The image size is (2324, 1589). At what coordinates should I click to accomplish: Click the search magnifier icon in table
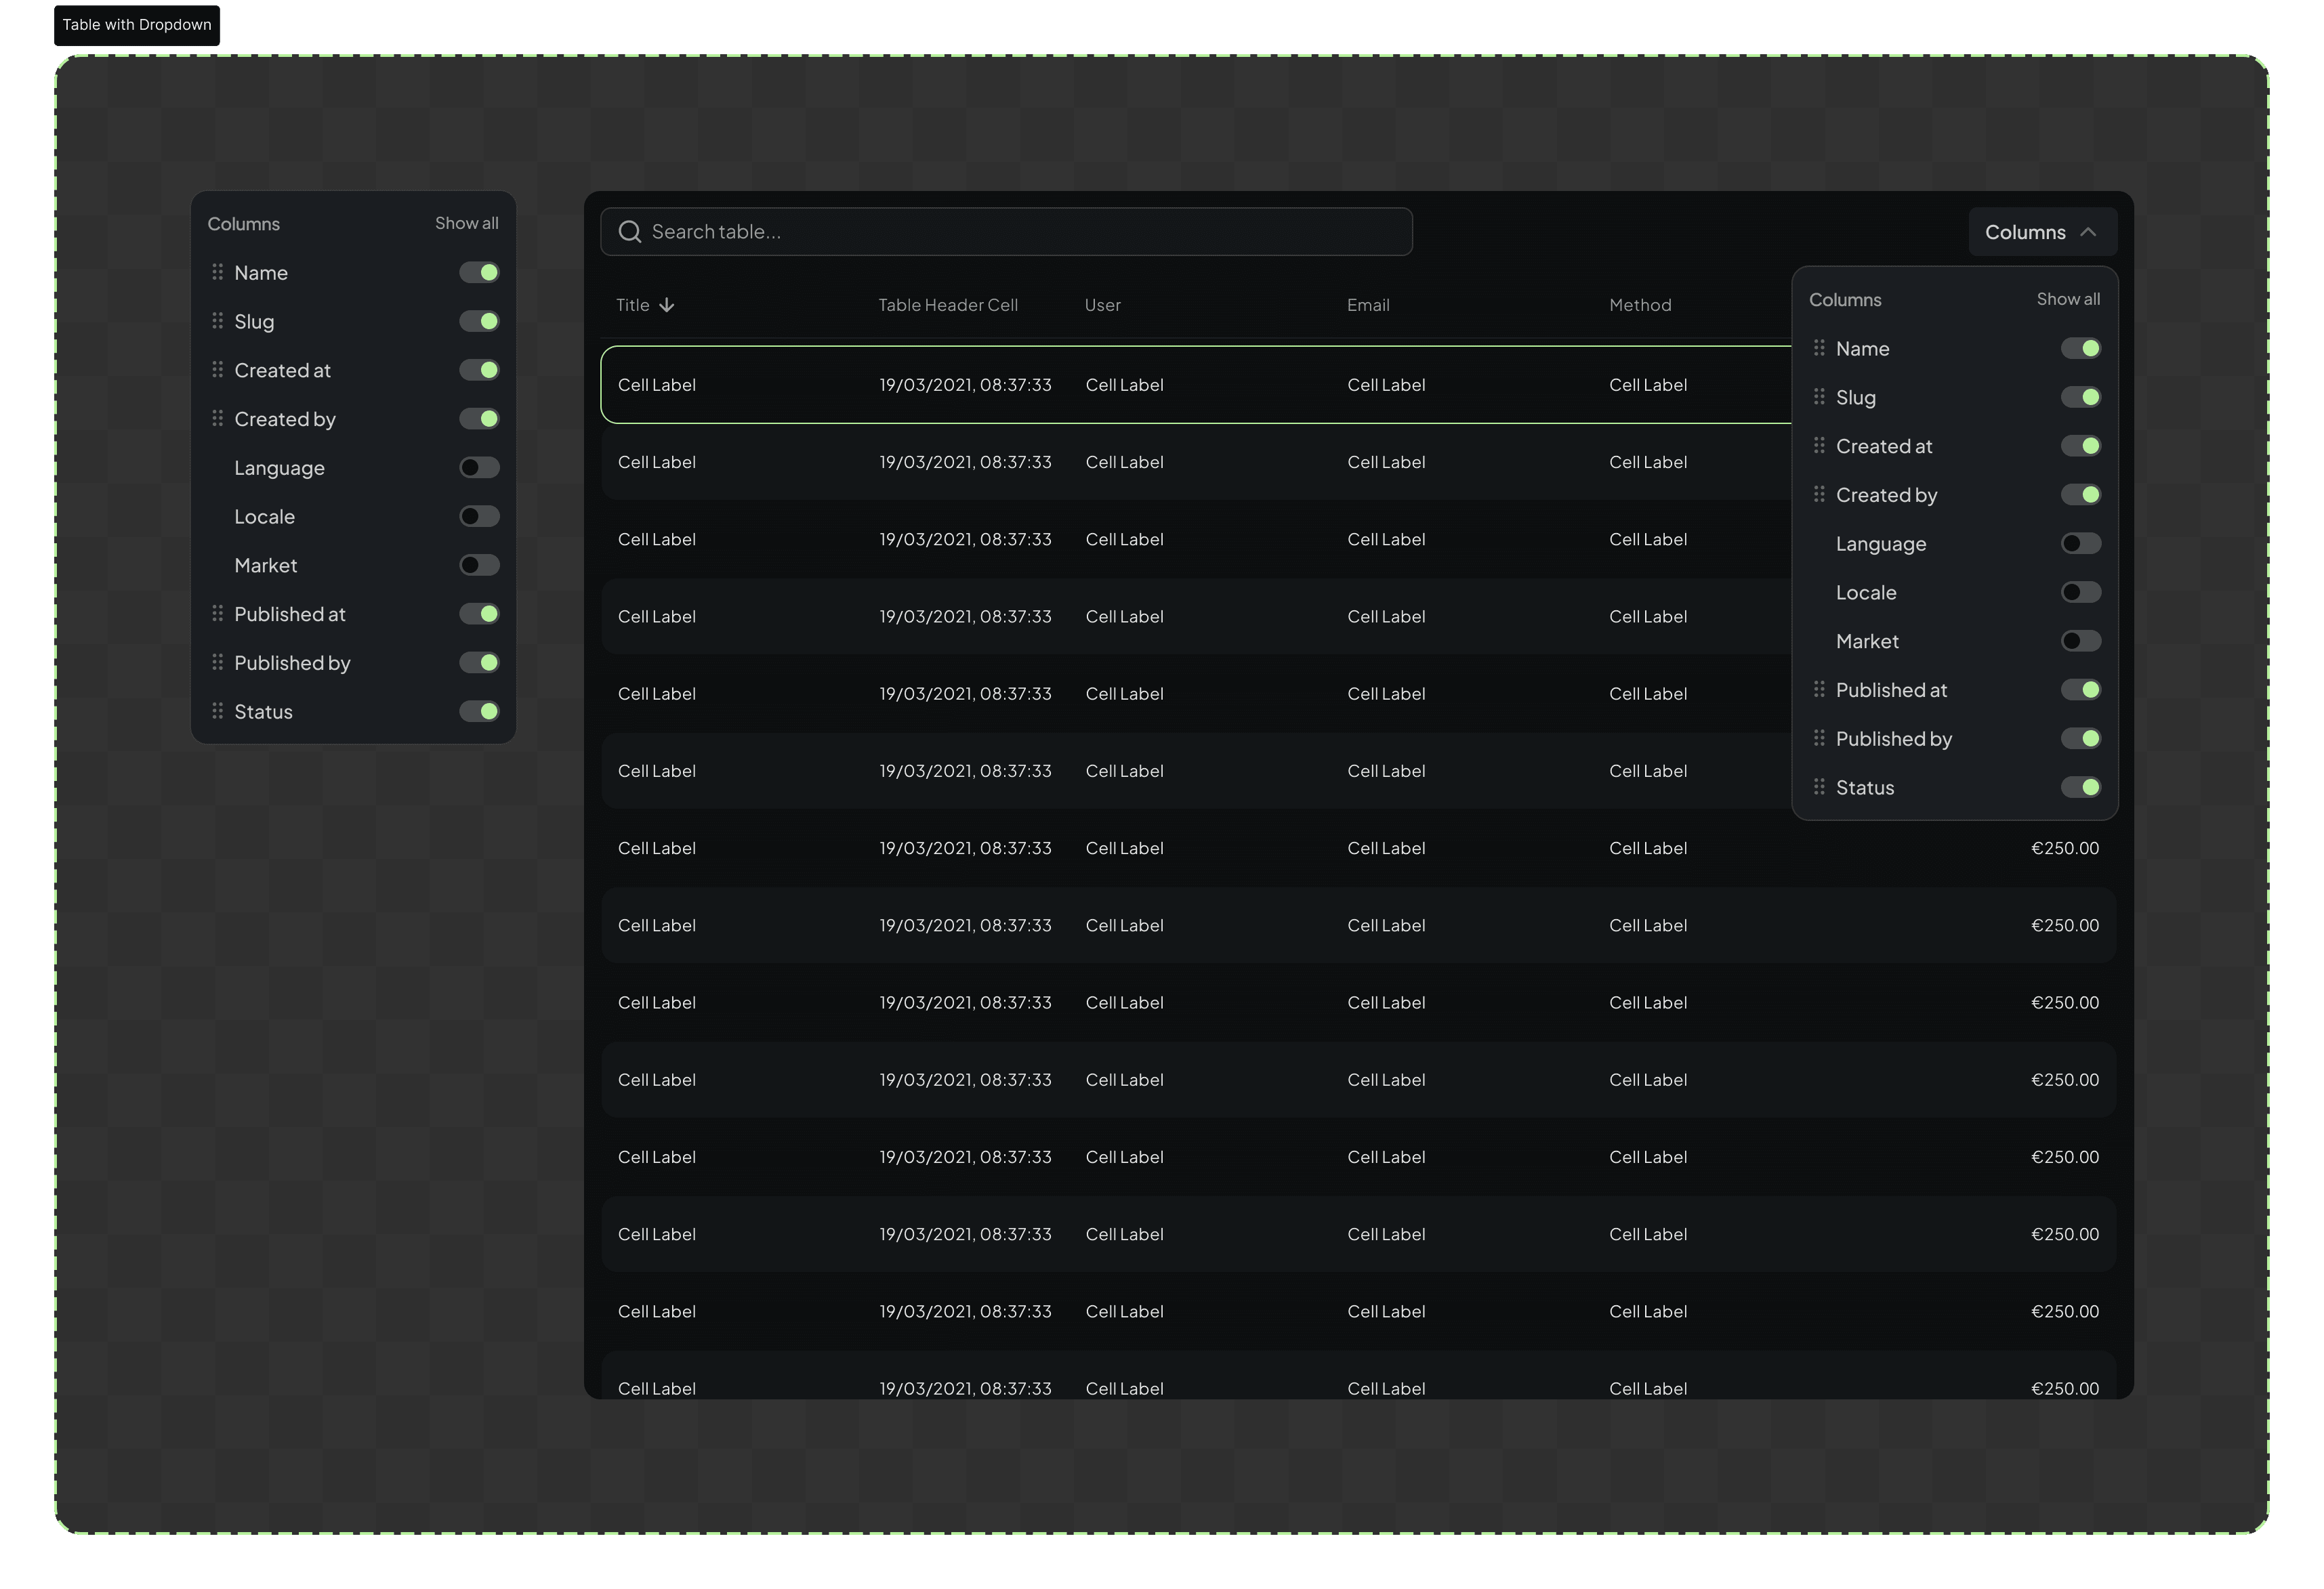(630, 232)
